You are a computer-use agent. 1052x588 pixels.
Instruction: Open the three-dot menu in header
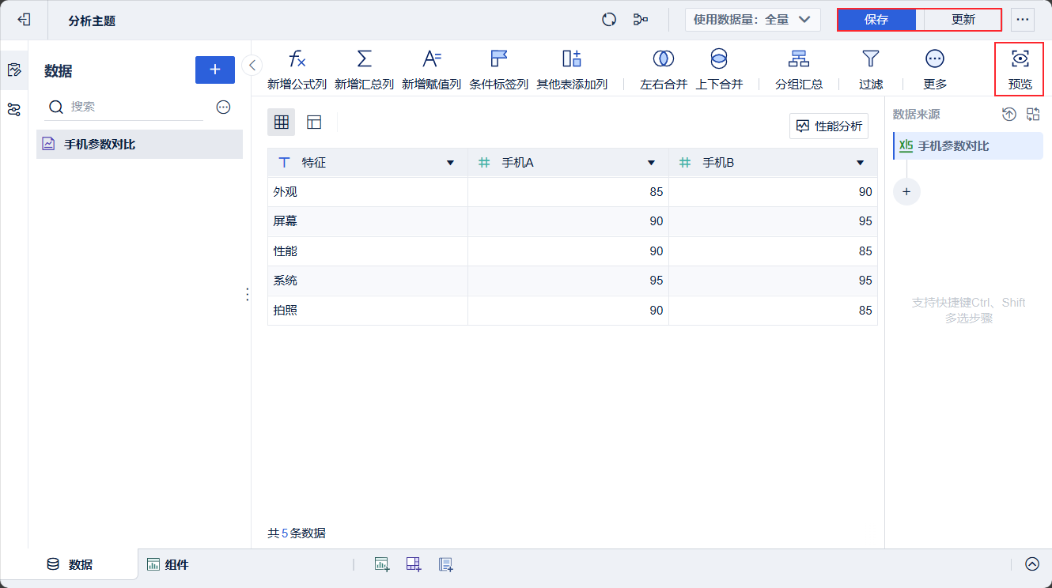pyautogui.click(x=1023, y=20)
